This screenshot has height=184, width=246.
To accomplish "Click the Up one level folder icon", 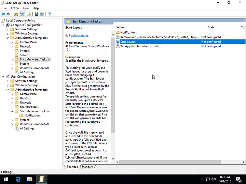I will 16,14.
